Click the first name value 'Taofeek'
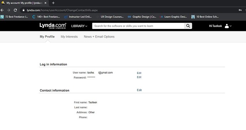 [93, 102]
